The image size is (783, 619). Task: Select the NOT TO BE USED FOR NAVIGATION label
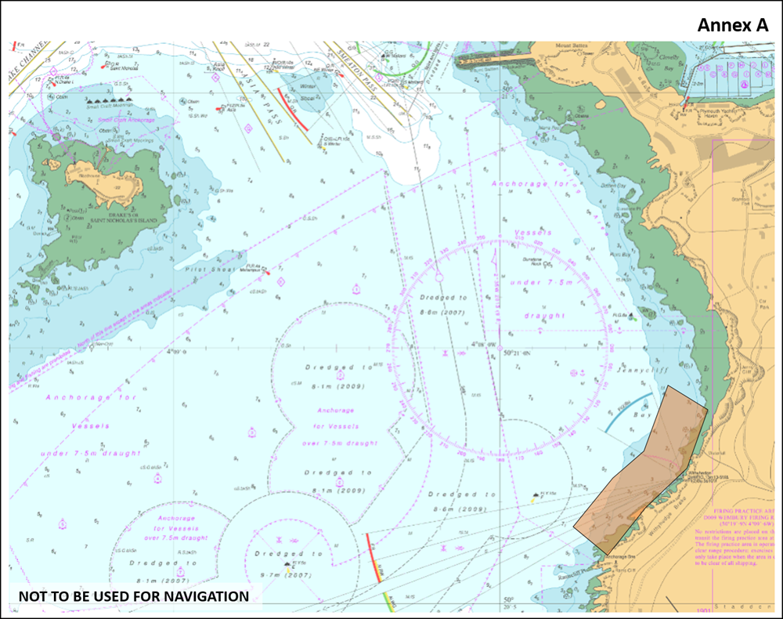click(134, 596)
